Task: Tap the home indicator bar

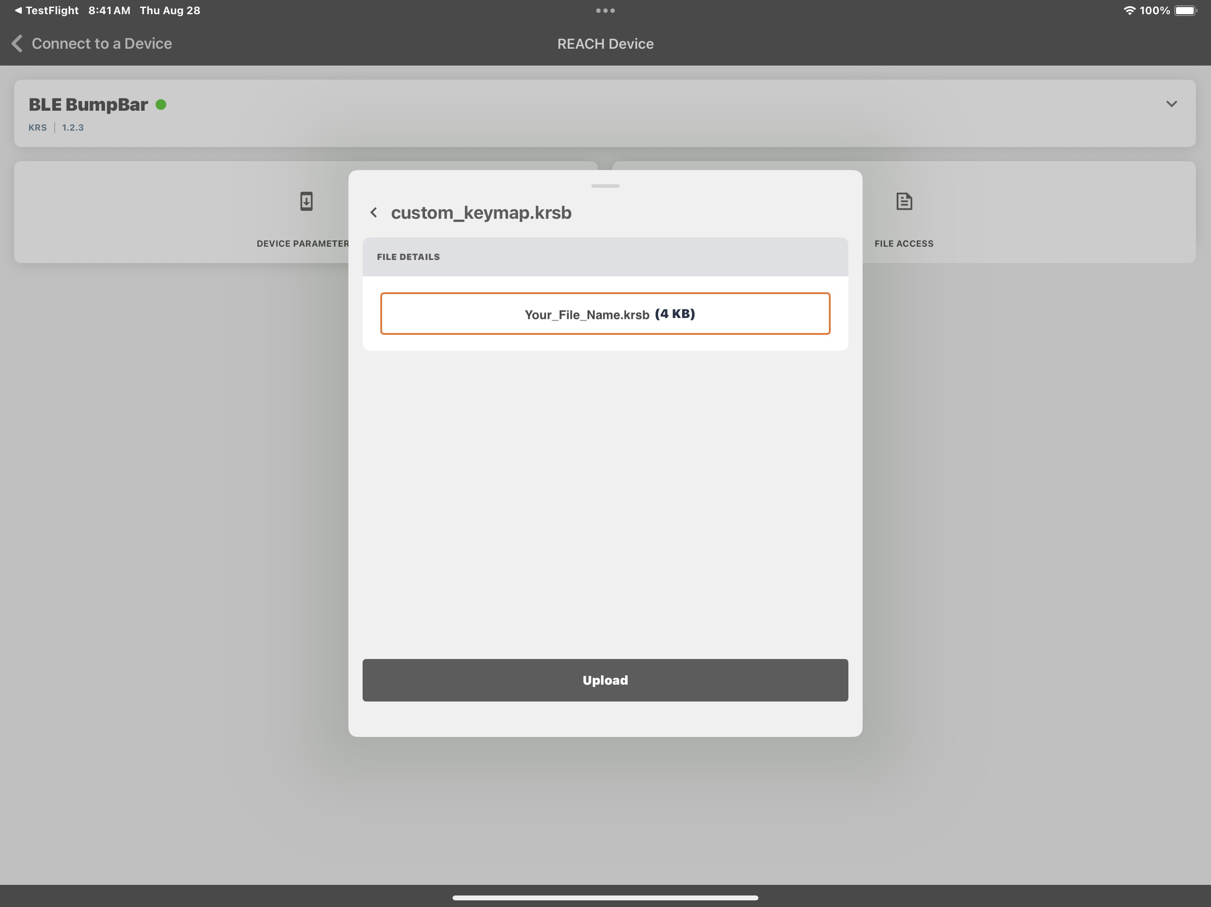Action: pyautogui.click(x=605, y=898)
